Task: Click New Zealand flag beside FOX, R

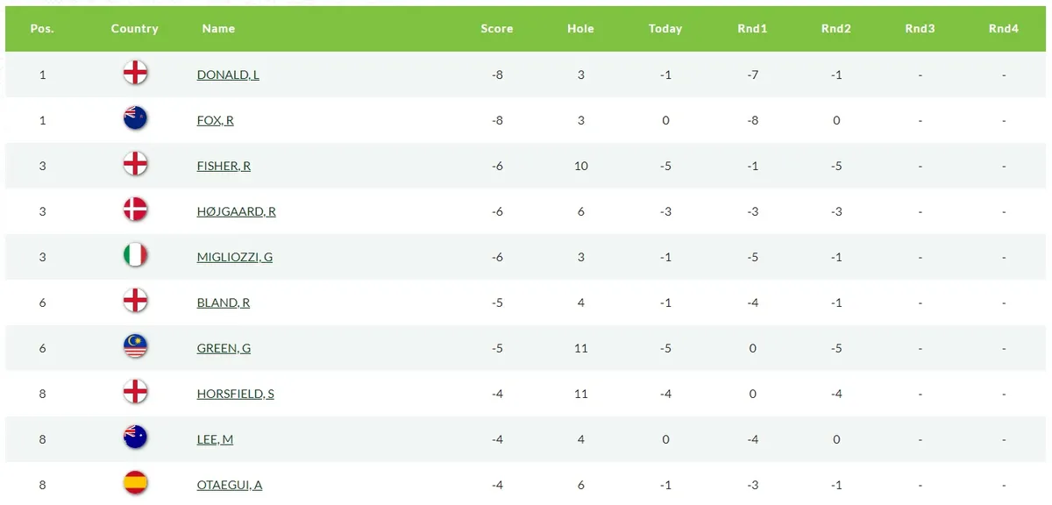Action: (135, 118)
